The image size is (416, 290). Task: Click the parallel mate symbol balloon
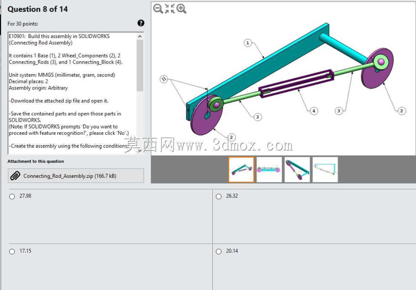pos(164,79)
